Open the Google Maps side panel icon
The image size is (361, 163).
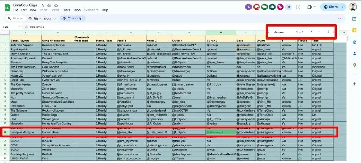pos(355,65)
